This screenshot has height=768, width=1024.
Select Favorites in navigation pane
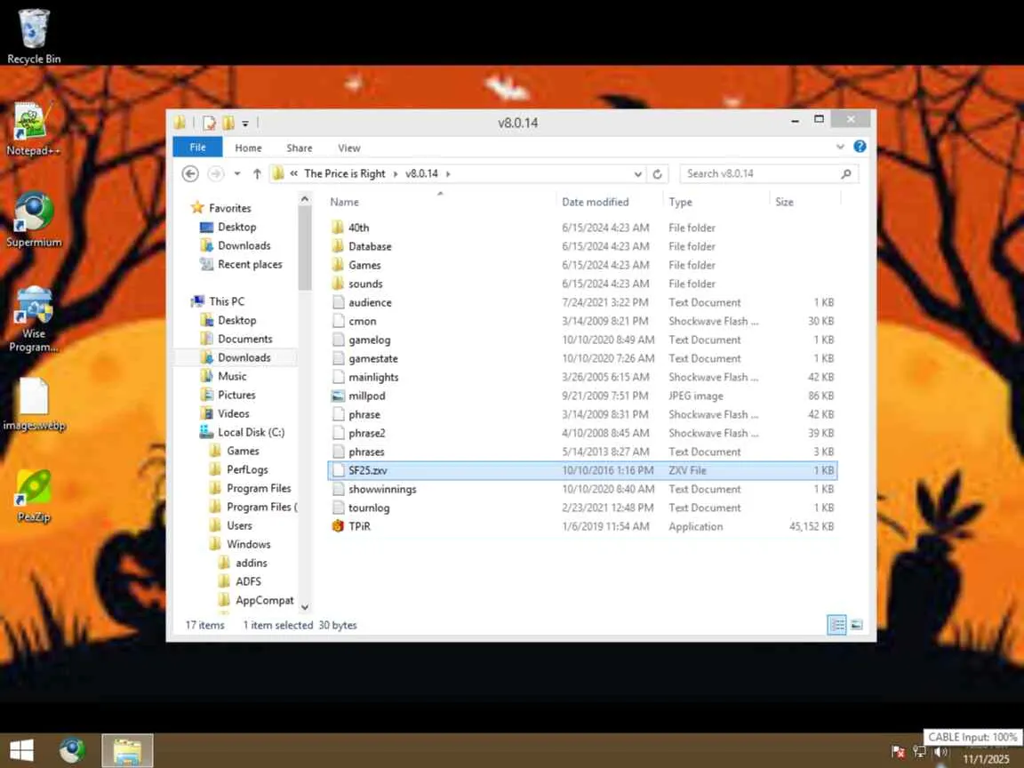coord(230,208)
